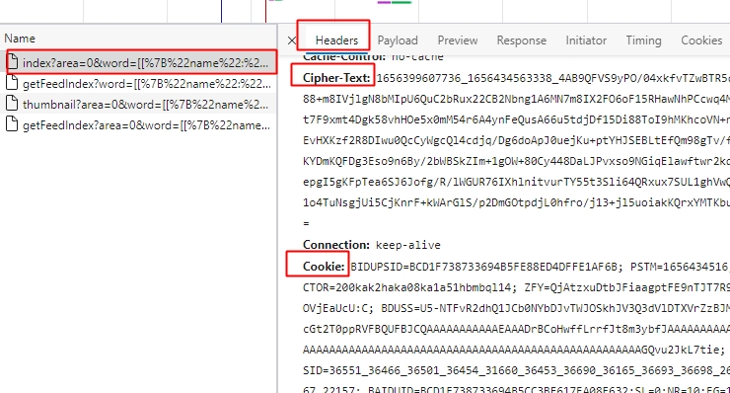Switch to the Cookies tab
Screen dimensions: 730x393
click(x=701, y=40)
